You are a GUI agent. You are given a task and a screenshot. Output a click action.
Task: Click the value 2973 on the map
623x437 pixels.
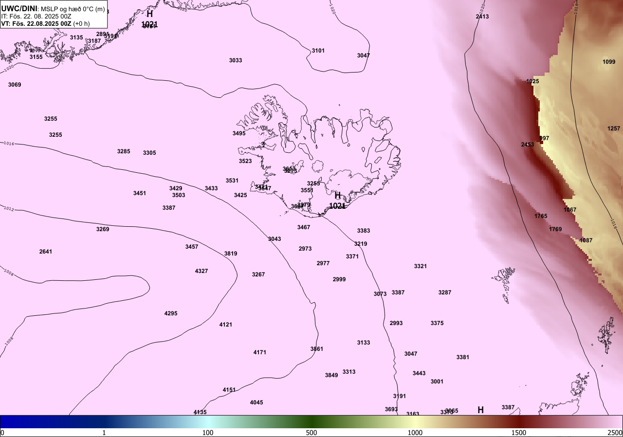pos(305,249)
